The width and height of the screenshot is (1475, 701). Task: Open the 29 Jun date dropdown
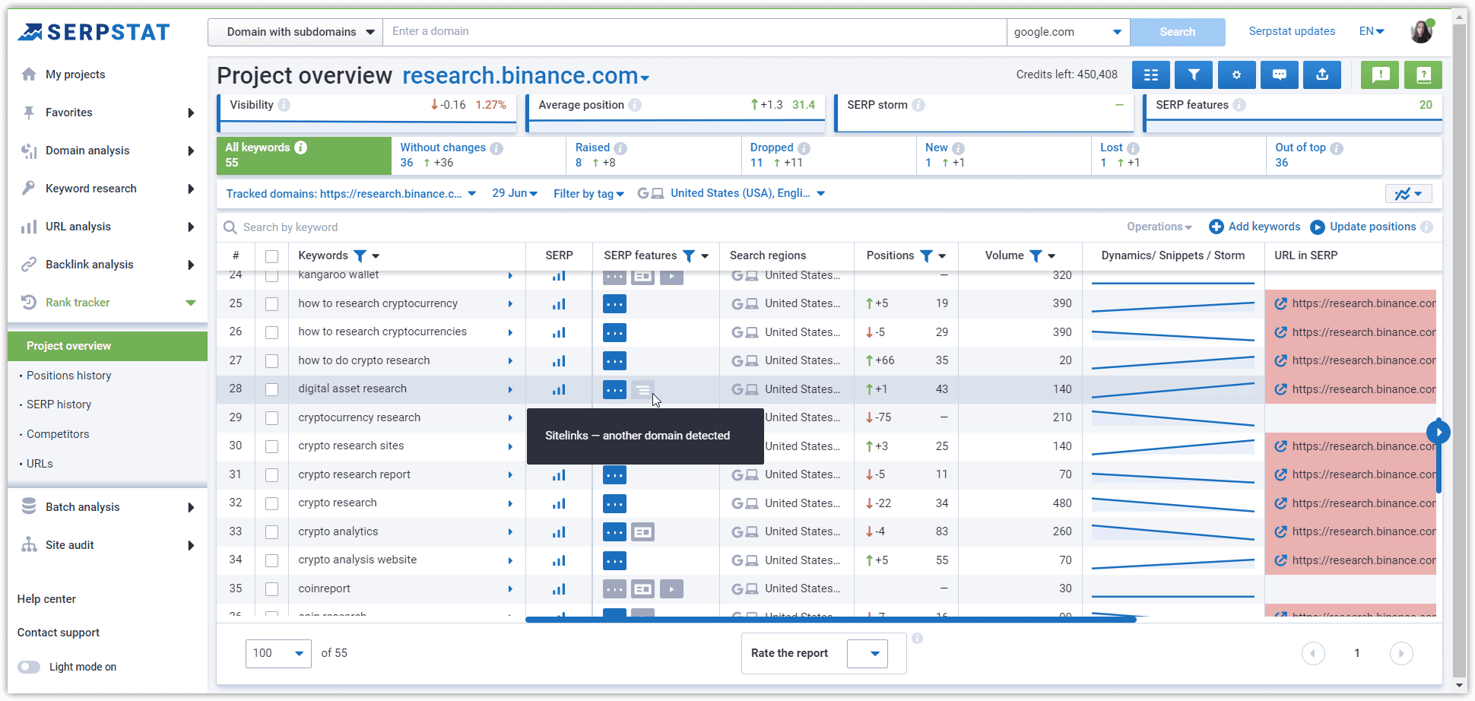515,193
